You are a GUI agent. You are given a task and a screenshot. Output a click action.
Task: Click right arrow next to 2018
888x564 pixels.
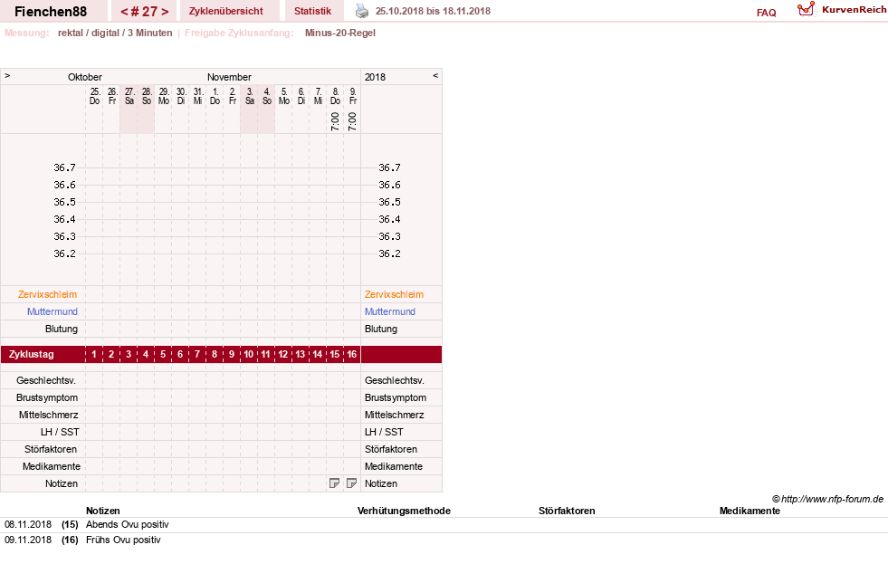[x=435, y=75]
